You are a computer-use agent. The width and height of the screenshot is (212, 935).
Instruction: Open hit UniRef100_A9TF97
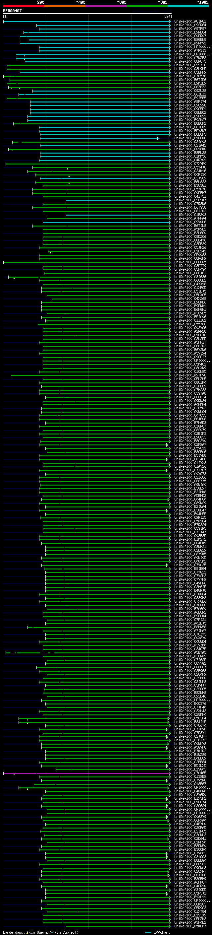pyautogui.click(x=190, y=29)
